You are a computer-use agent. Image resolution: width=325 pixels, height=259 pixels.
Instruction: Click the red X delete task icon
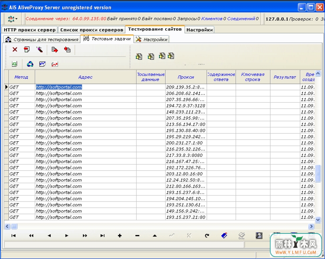(15, 49)
